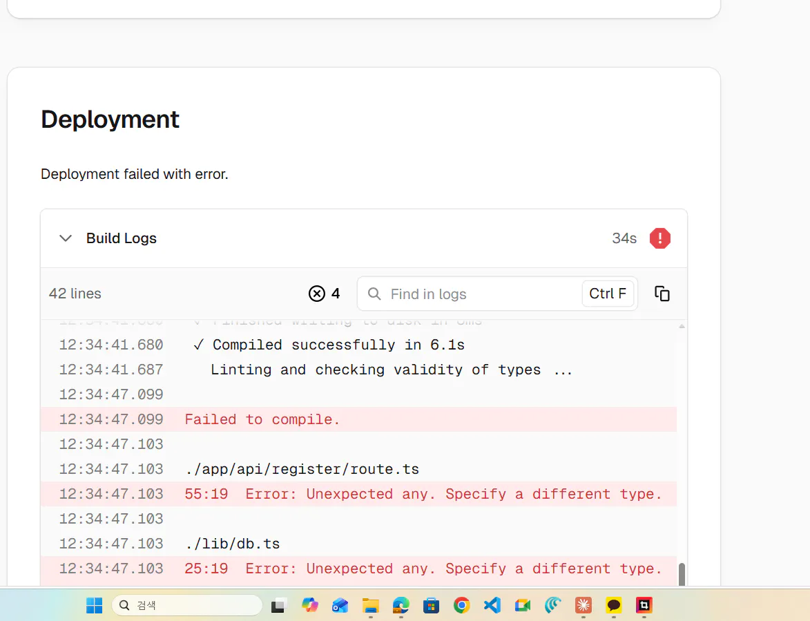810x621 pixels.
Task: Open Microsoft Store from taskbar
Action: point(432,606)
